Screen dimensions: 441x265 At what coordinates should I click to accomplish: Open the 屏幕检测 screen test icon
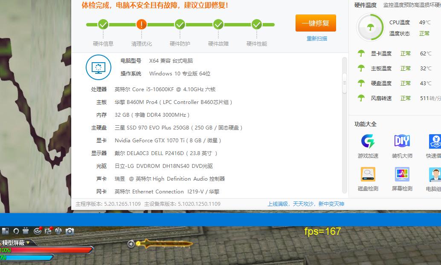[x=402, y=174]
